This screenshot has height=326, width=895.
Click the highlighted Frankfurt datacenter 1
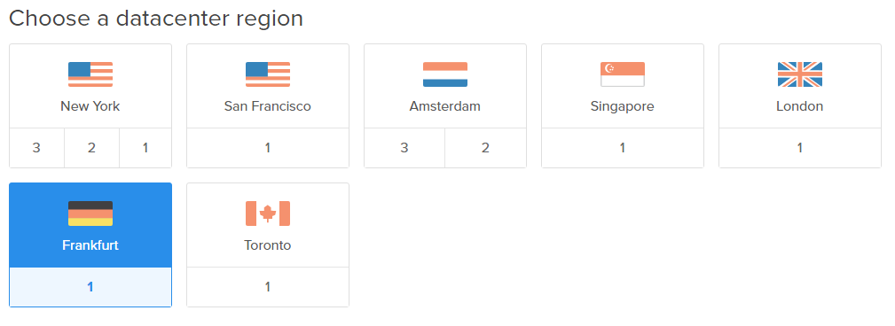[x=90, y=287]
